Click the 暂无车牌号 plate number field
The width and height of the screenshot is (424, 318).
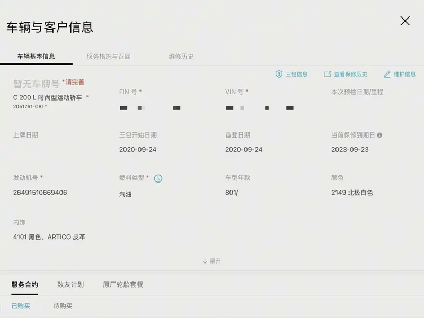(x=36, y=84)
